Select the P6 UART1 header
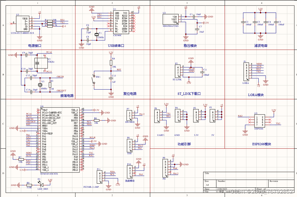Screen dimensions: 297x197 pyautogui.click(x=157, y=116)
